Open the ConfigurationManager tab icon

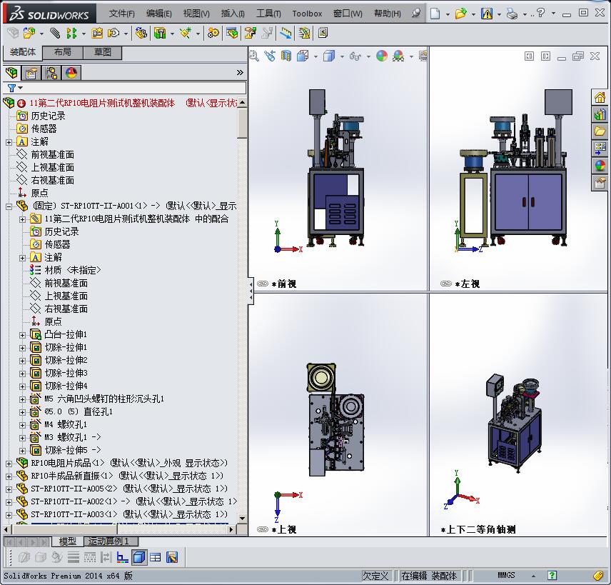point(51,73)
